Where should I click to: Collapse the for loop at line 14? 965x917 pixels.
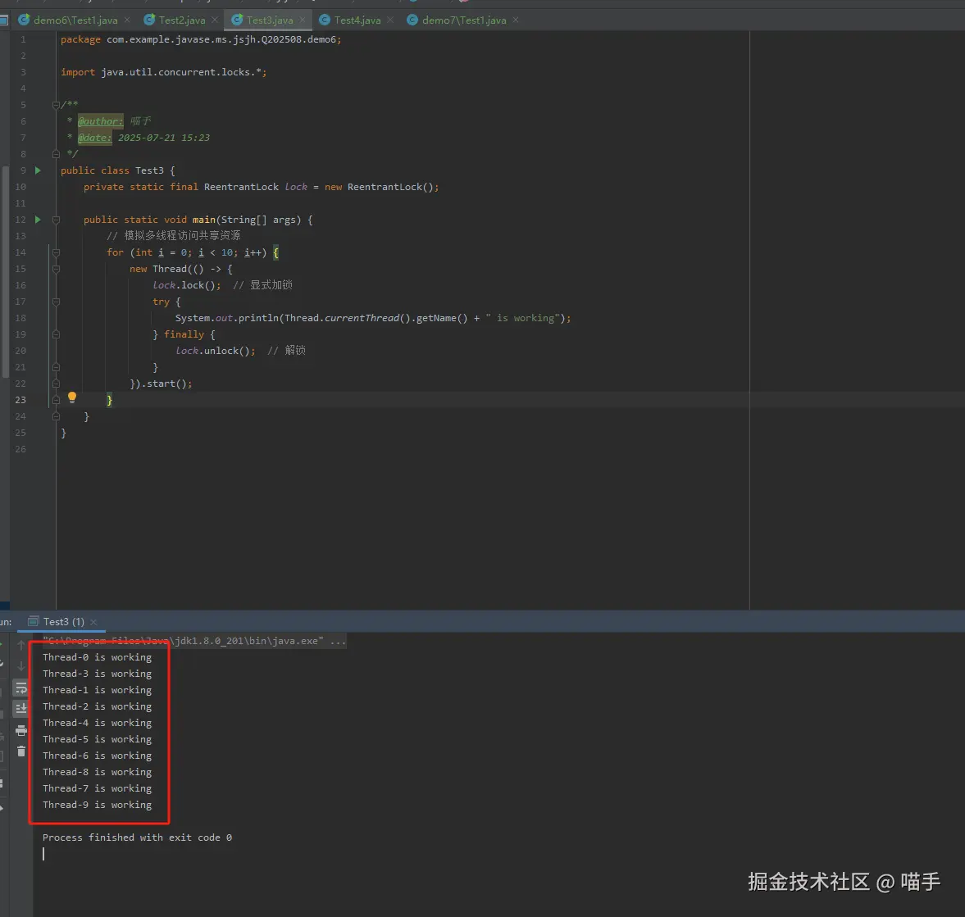point(56,252)
